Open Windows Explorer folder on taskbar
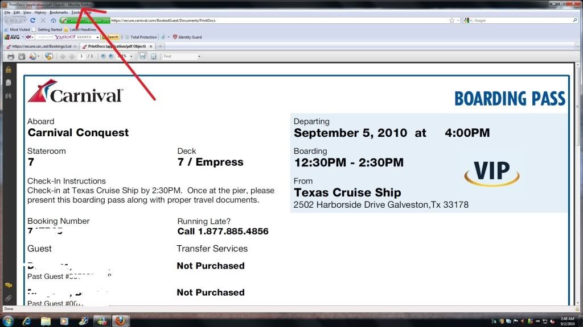This screenshot has width=583, height=327. tap(46, 321)
